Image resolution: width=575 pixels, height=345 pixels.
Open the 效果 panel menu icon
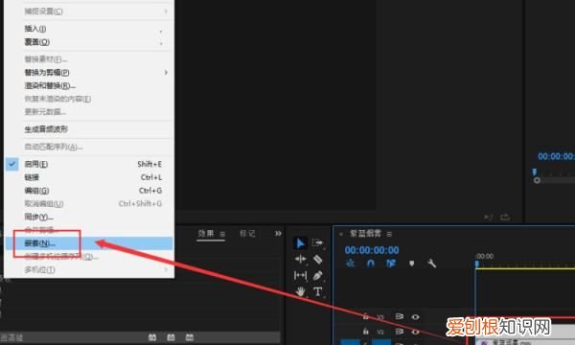[222, 234]
